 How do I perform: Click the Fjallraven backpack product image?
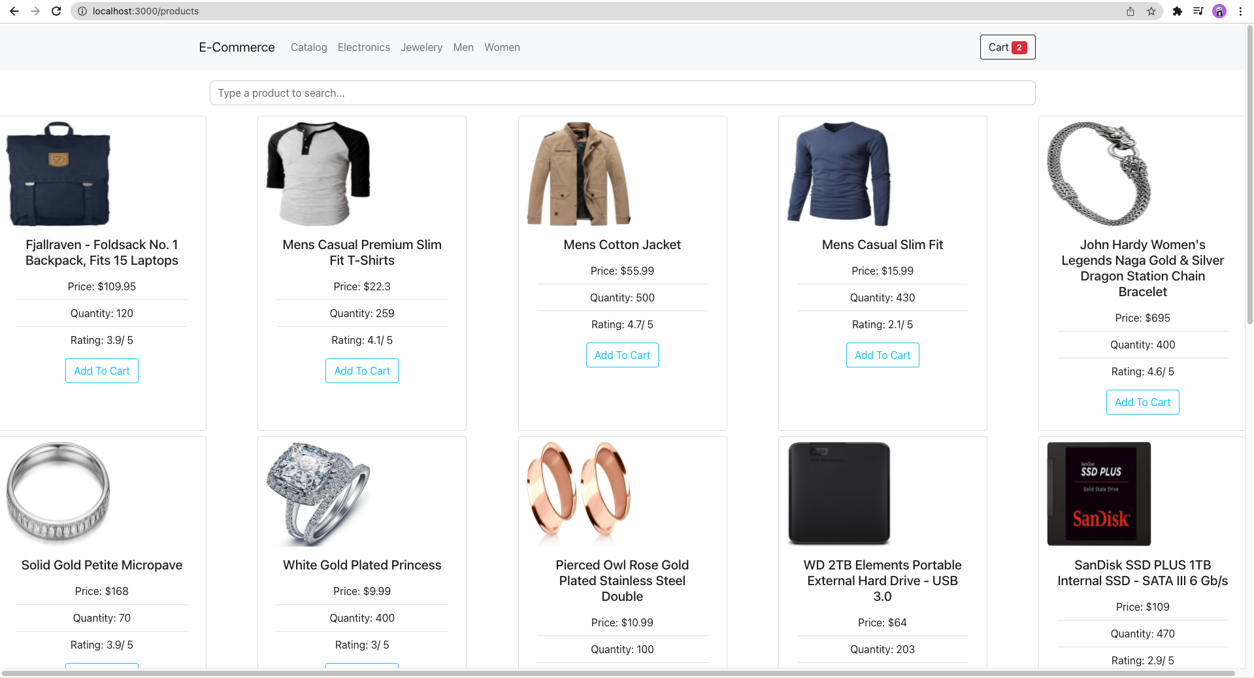[58, 174]
